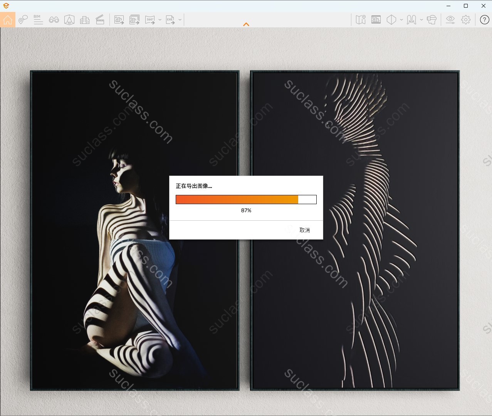The height and width of the screenshot is (416, 492).
Task: Maximize the Enscape window
Action: [x=466, y=6]
